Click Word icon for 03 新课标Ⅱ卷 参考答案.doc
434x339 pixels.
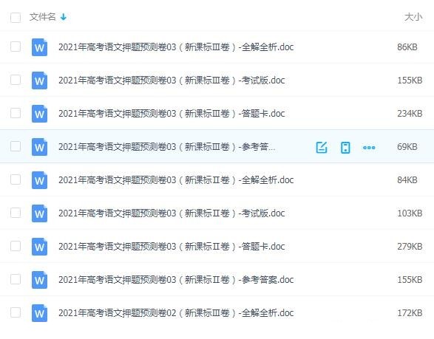39,280
